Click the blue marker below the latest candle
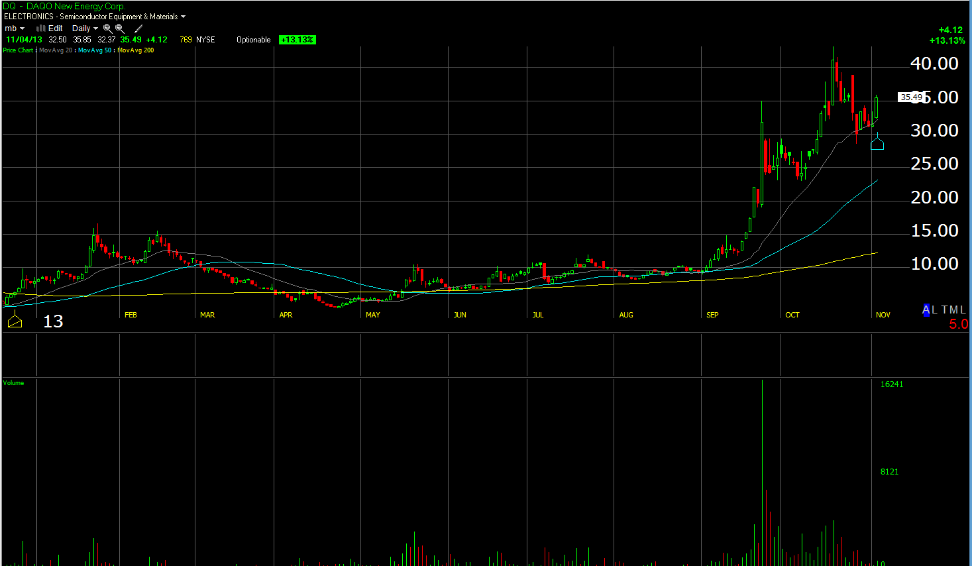The image size is (972, 566). point(877,142)
